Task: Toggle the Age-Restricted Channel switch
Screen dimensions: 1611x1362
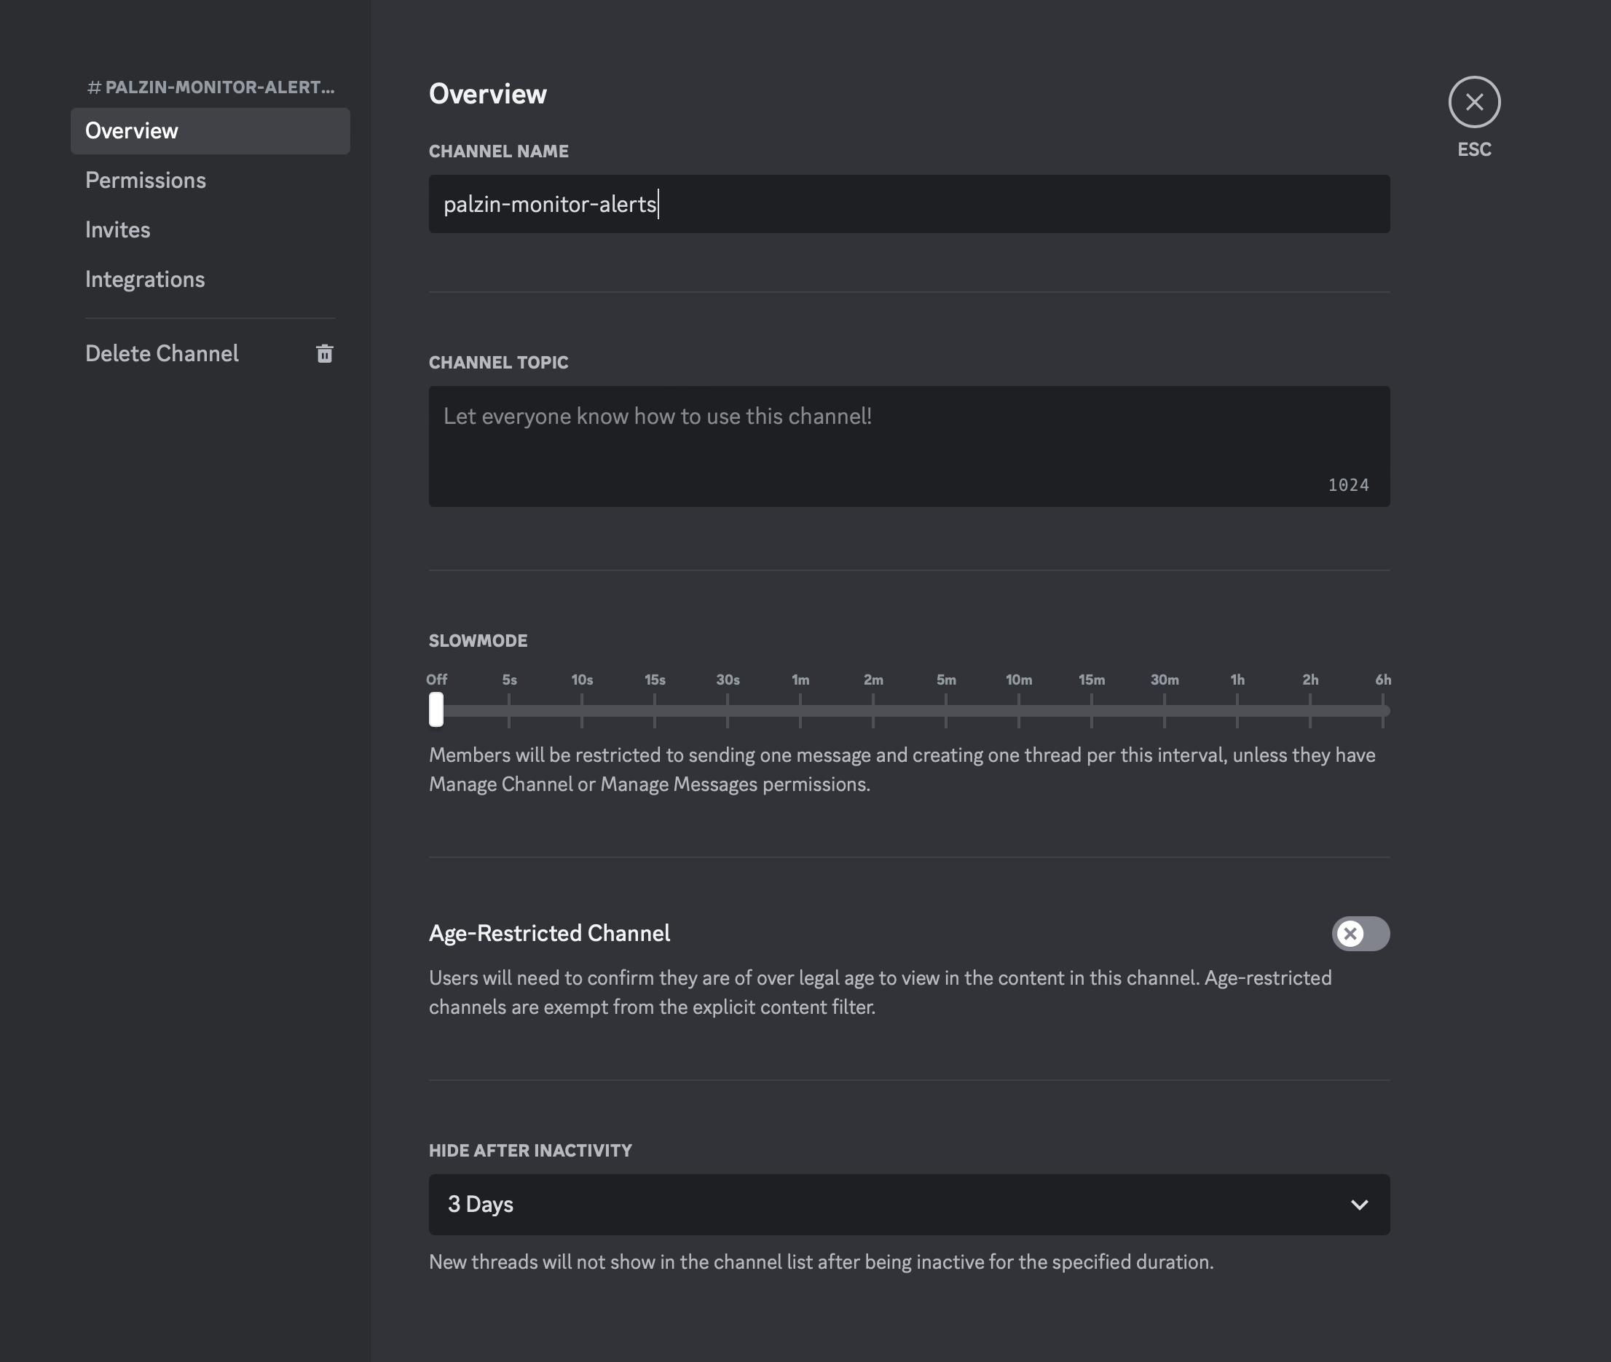Action: tap(1360, 934)
